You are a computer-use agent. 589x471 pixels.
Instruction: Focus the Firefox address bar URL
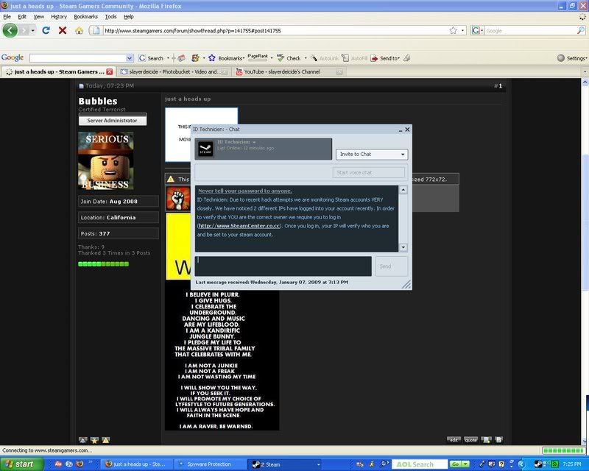tap(275, 30)
